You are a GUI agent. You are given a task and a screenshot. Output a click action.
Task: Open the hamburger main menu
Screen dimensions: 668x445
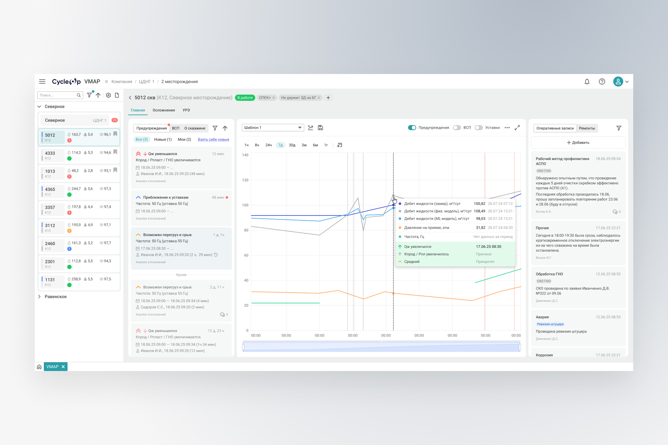[x=42, y=82]
